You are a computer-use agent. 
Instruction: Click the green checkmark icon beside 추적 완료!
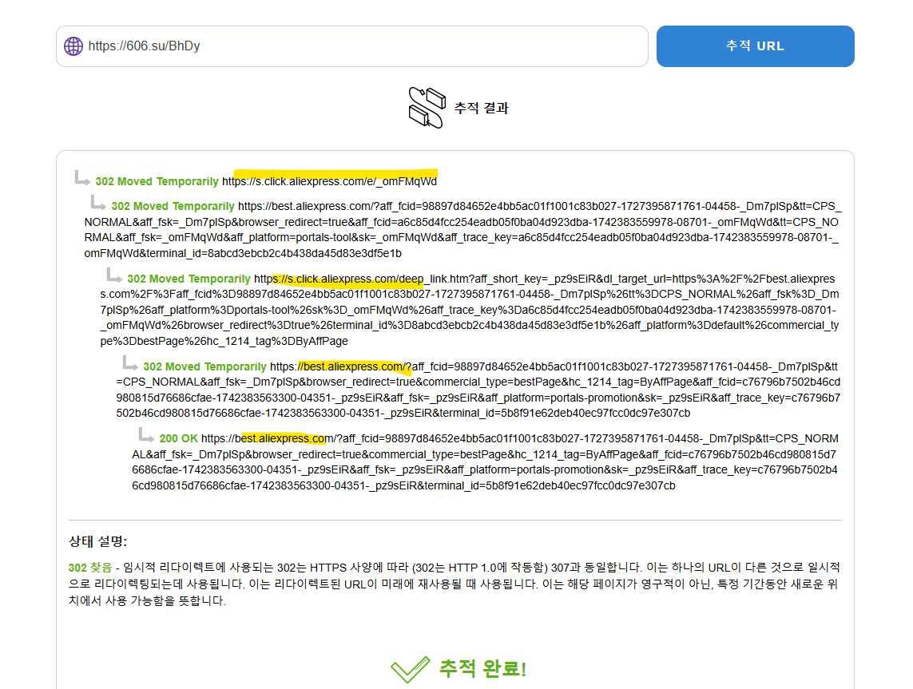(411, 669)
